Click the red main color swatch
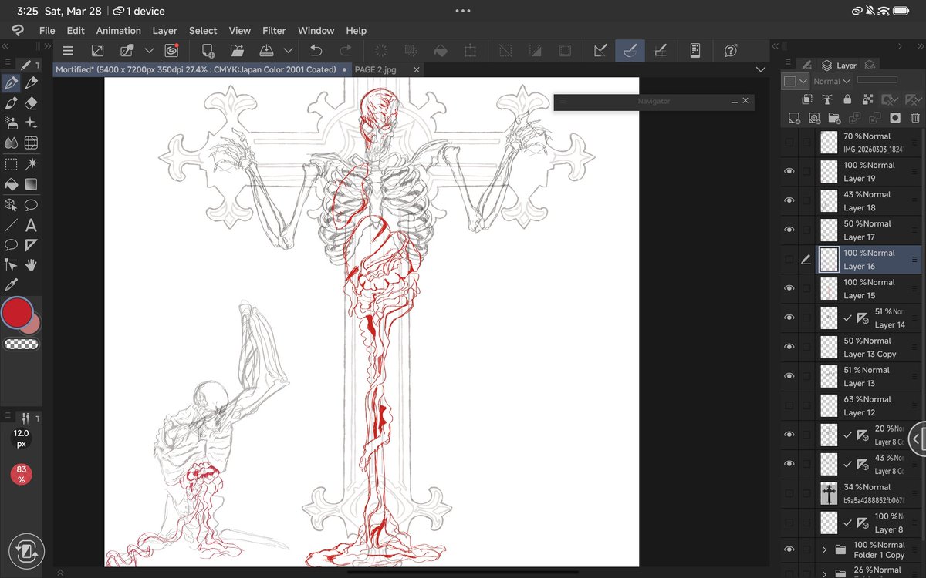926x578 pixels. pos(17,313)
